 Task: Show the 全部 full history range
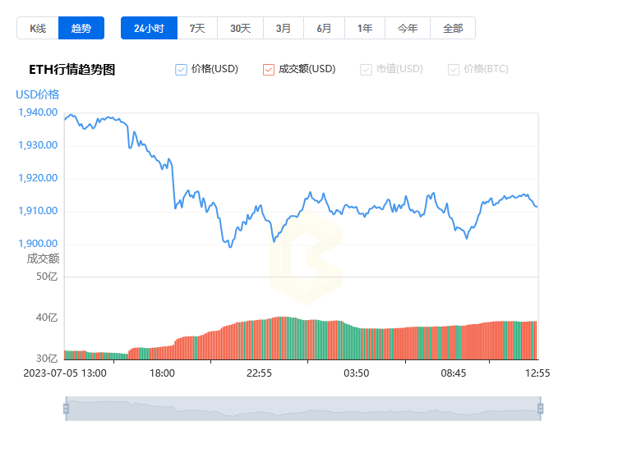[453, 28]
